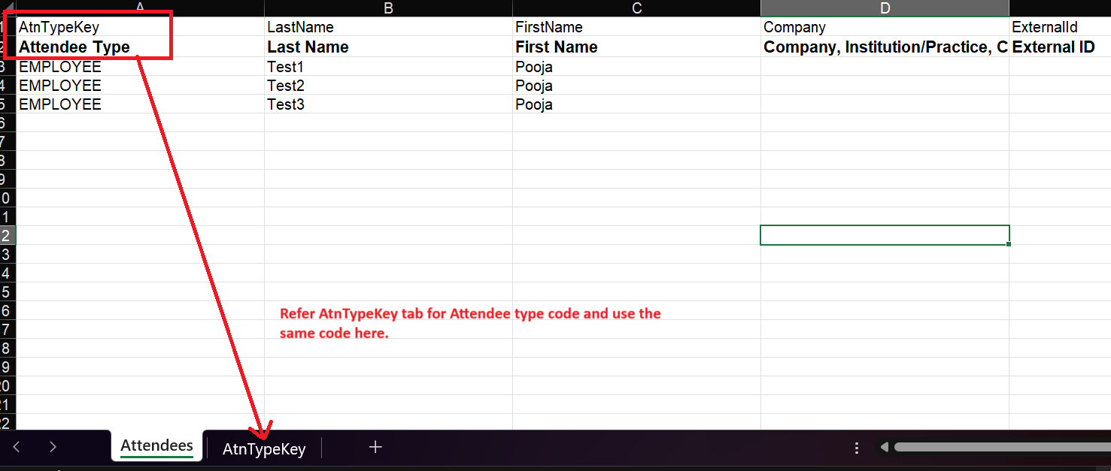The width and height of the screenshot is (1111, 471).
Task: Select column header A
Action: [140, 8]
